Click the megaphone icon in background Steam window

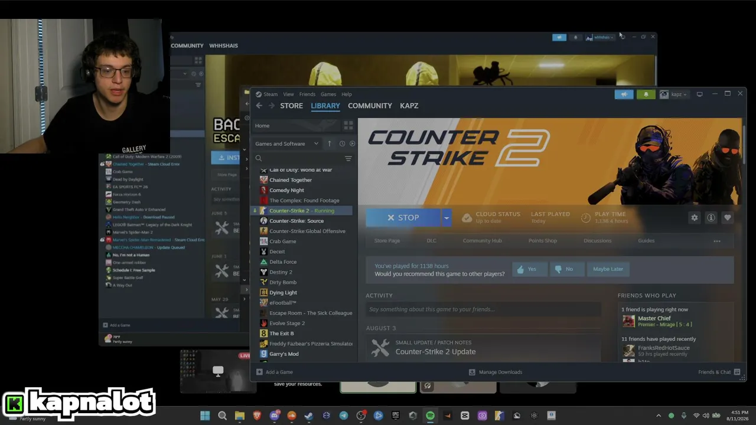[x=559, y=37]
